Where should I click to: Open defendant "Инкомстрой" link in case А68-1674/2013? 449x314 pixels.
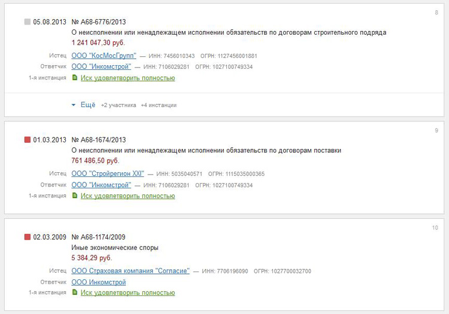tap(101, 185)
